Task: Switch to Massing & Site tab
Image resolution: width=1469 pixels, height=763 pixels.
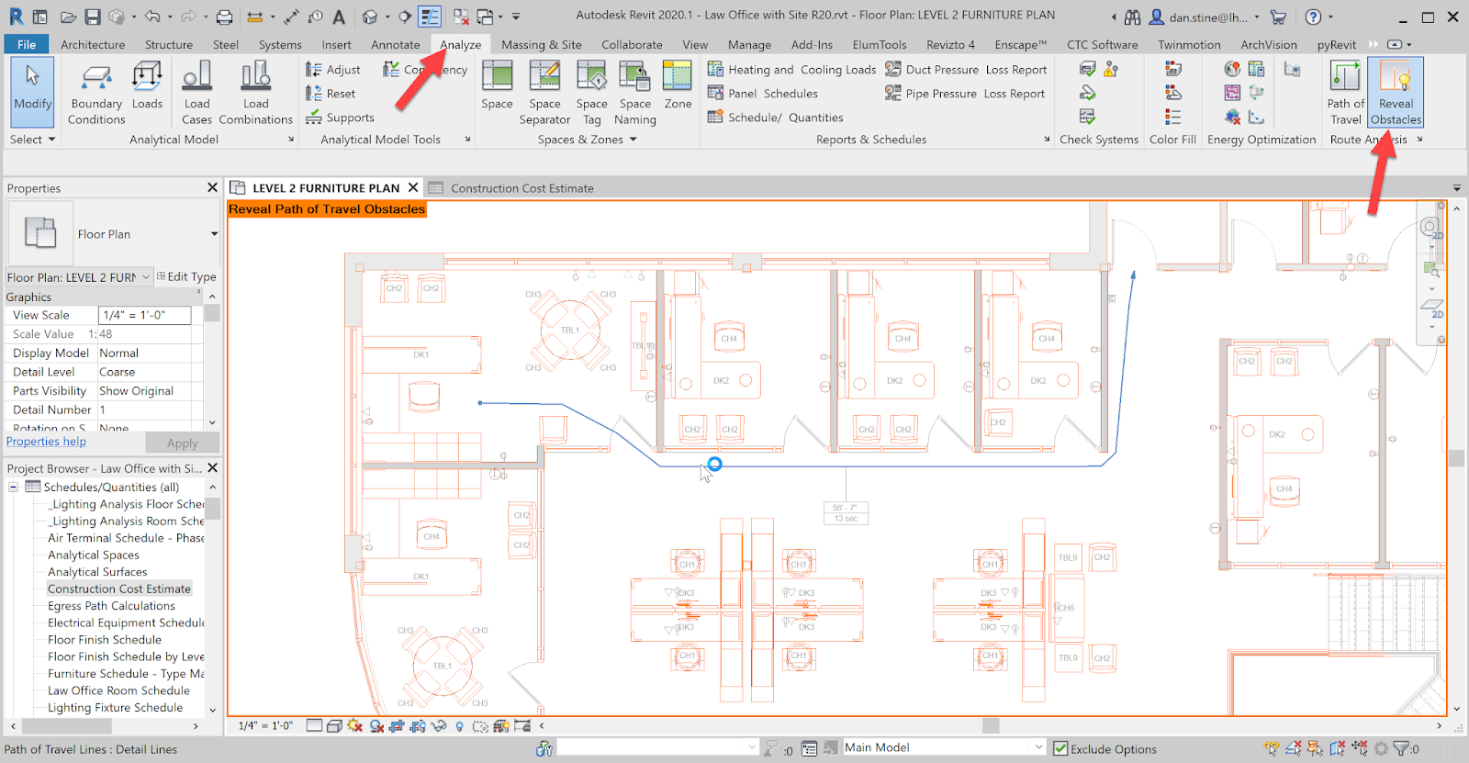Action: click(x=541, y=44)
